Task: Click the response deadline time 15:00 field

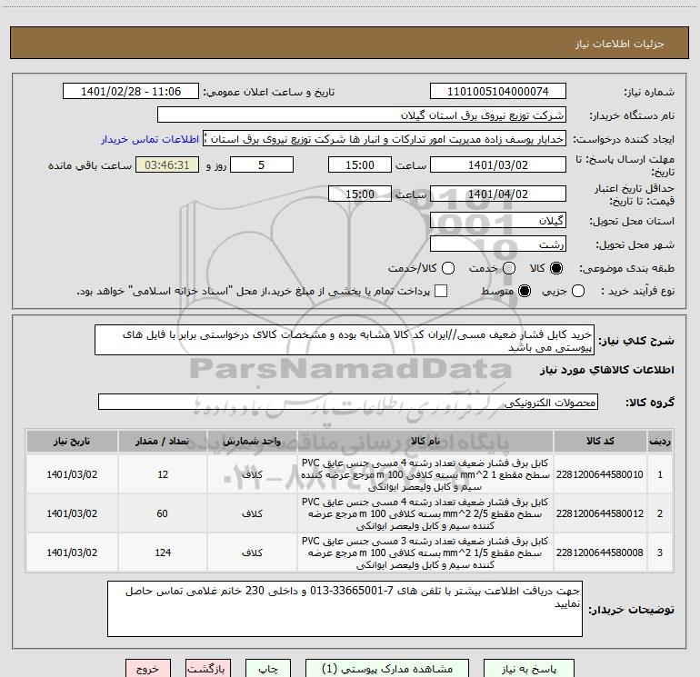Action: point(360,165)
